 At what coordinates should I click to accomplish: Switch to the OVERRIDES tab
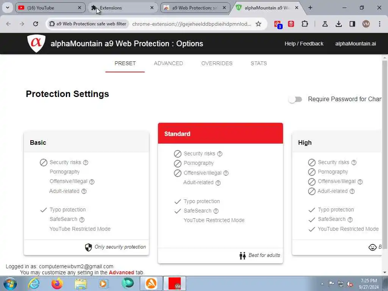[217, 63]
